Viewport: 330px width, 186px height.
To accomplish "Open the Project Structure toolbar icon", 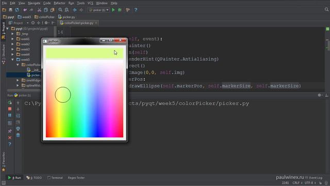I will 128,10.
